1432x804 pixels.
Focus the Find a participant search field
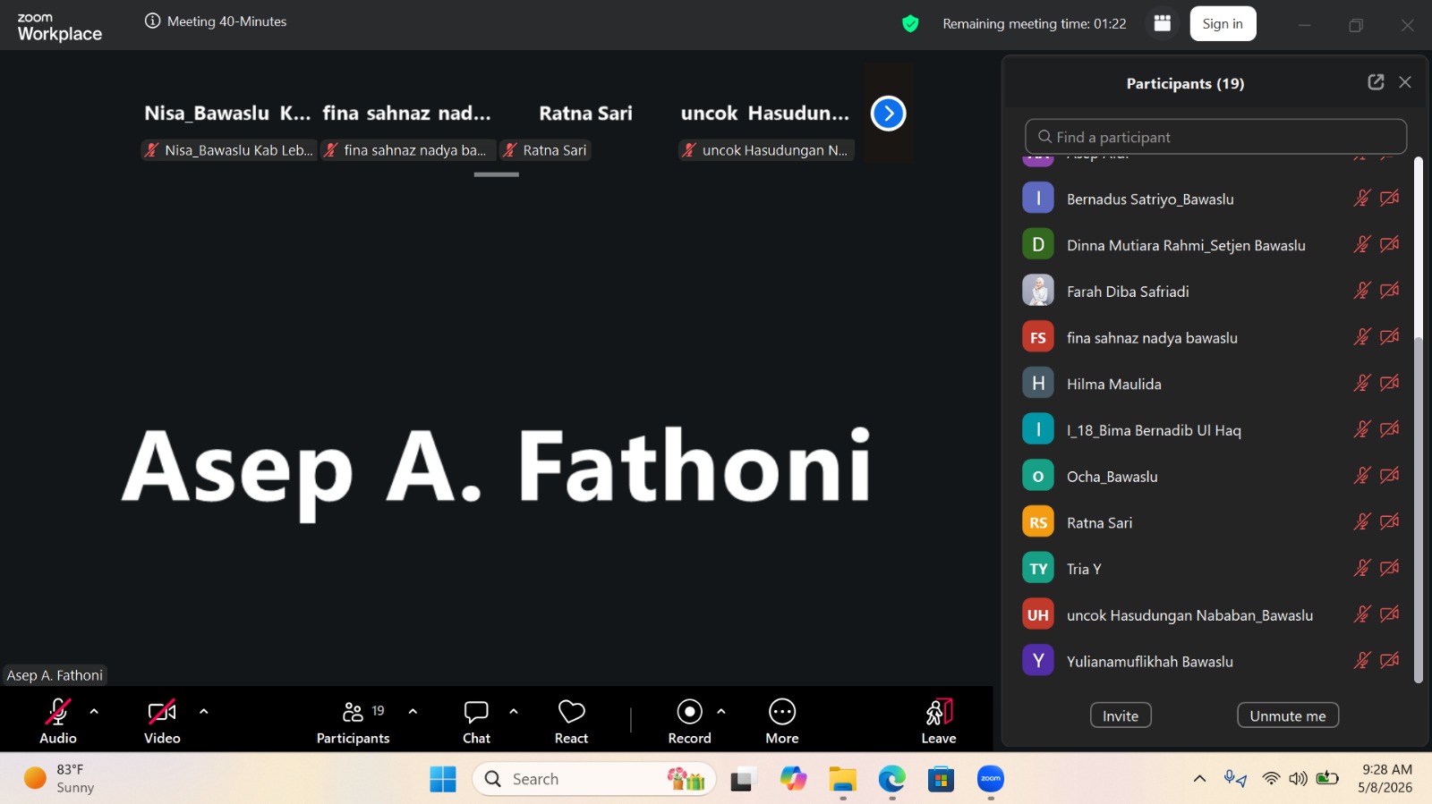[1215, 137]
